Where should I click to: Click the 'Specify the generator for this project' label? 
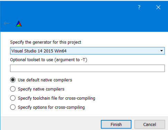[x=46, y=42]
